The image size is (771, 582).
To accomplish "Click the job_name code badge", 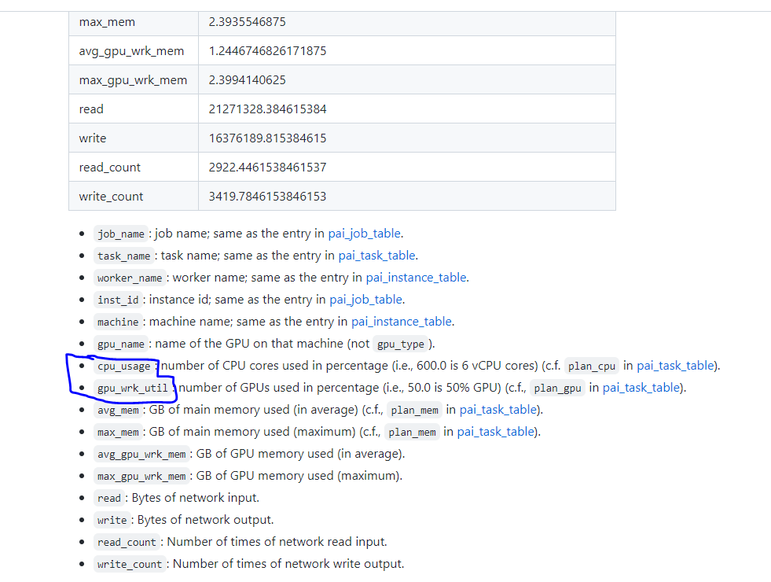I will (x=120, y=233).
